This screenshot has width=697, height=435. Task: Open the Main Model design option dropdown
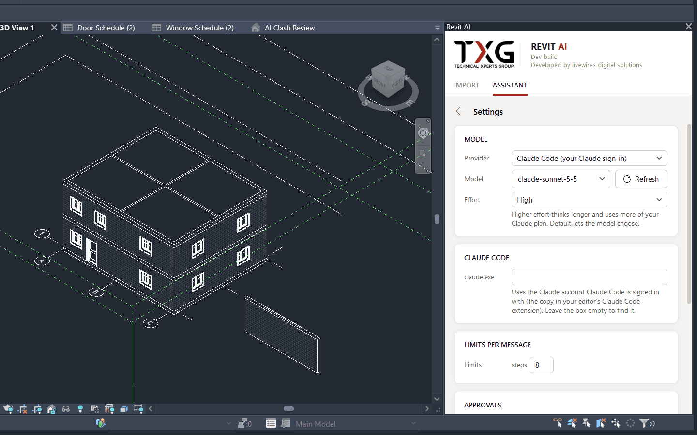point(356,424)
